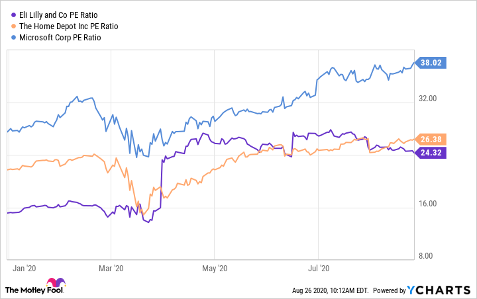Click the May '20 axis label

(x=213, y=268)
